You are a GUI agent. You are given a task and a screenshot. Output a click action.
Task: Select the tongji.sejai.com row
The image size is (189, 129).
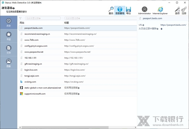click(x=78, y=76)
